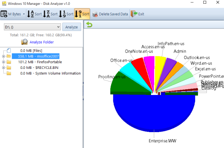The width and height of the screenshot is (224, 148).
Task: Click the green back arrow icon
Action: point(89,24)
